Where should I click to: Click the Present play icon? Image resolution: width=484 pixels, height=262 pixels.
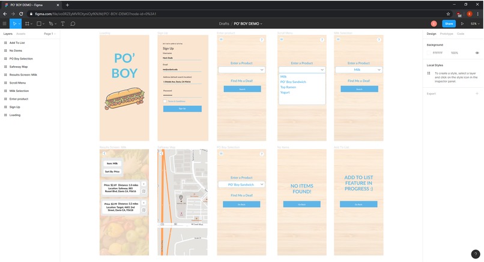pos(462,23)
